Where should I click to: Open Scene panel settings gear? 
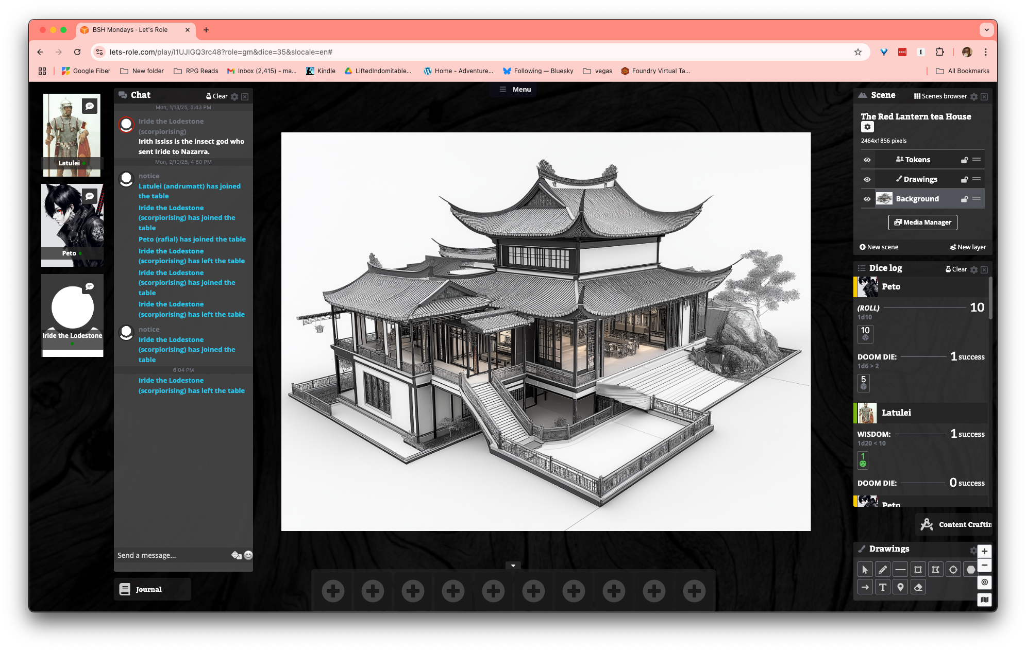coord(974,97)
